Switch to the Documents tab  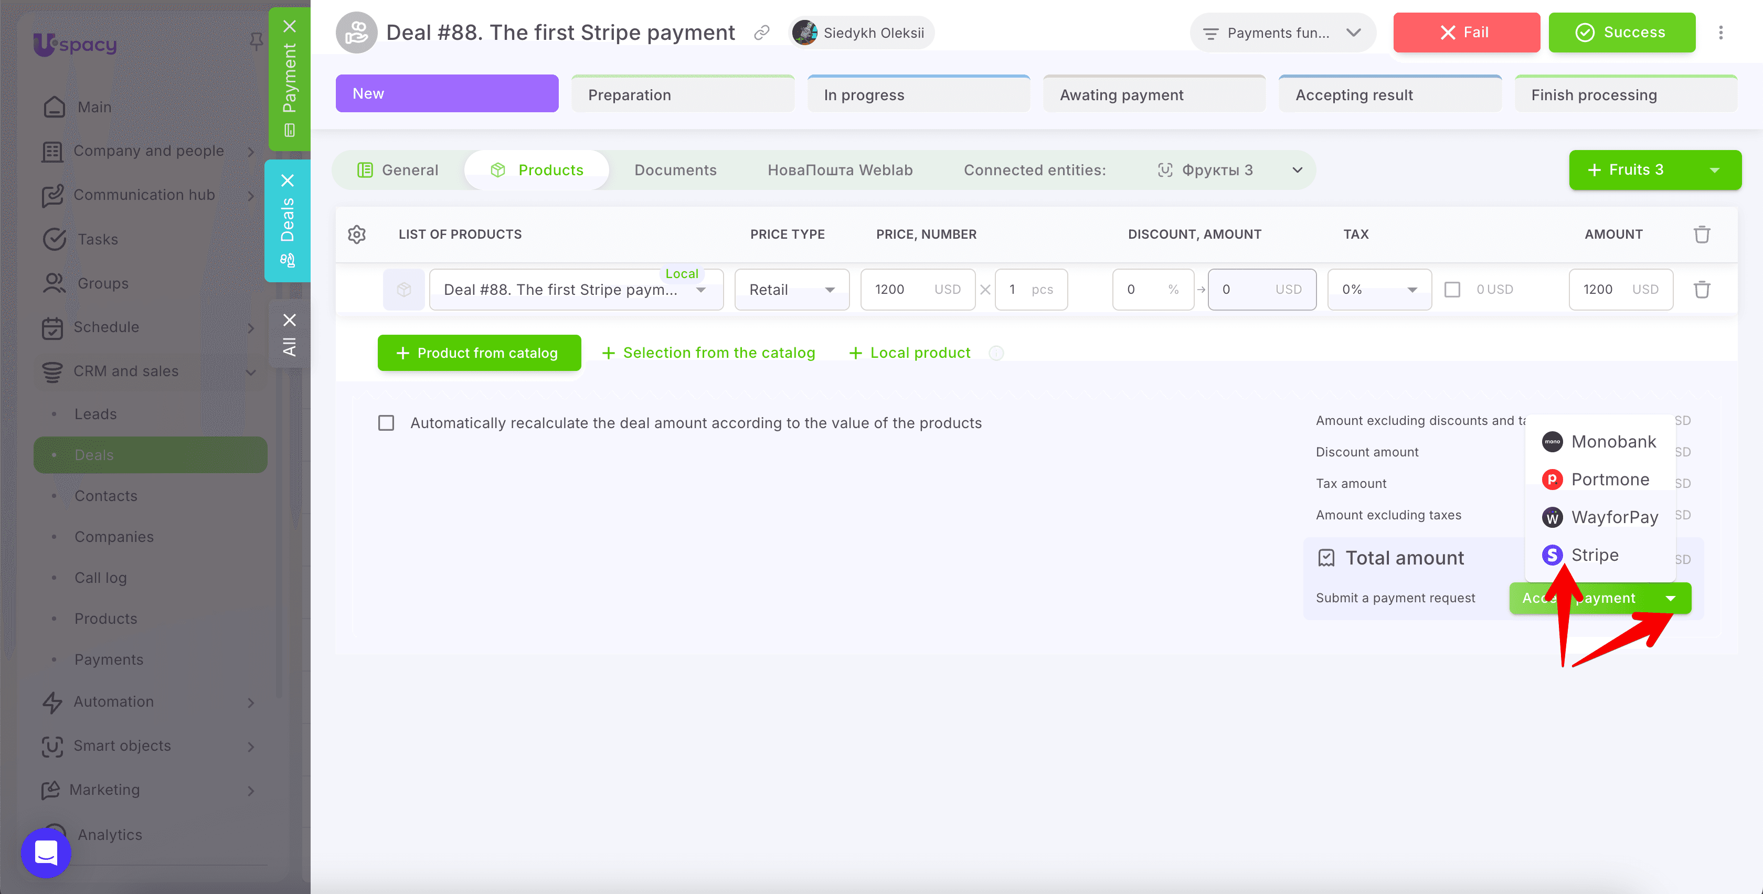pos(675,170)
